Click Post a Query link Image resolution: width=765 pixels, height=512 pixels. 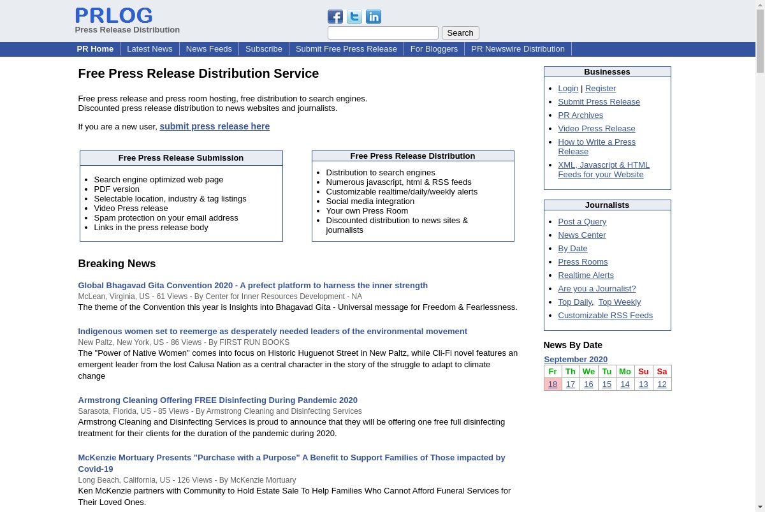click(x=582, y=222)
